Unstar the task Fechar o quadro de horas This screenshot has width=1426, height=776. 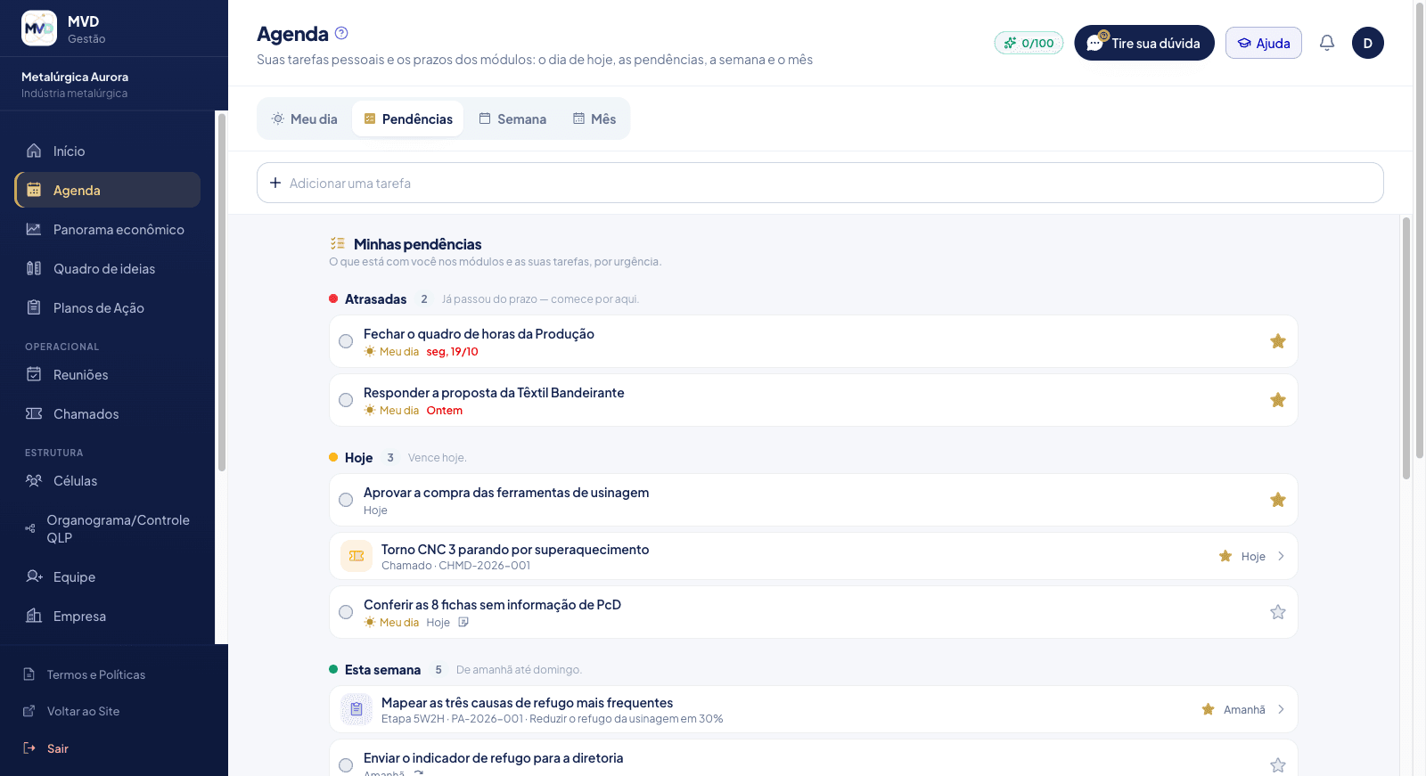tap(1278, 341)
